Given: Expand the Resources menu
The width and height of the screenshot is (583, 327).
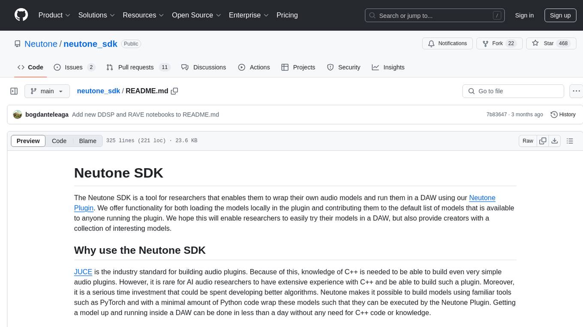Looking at the screenshot, I should [144, 15].
